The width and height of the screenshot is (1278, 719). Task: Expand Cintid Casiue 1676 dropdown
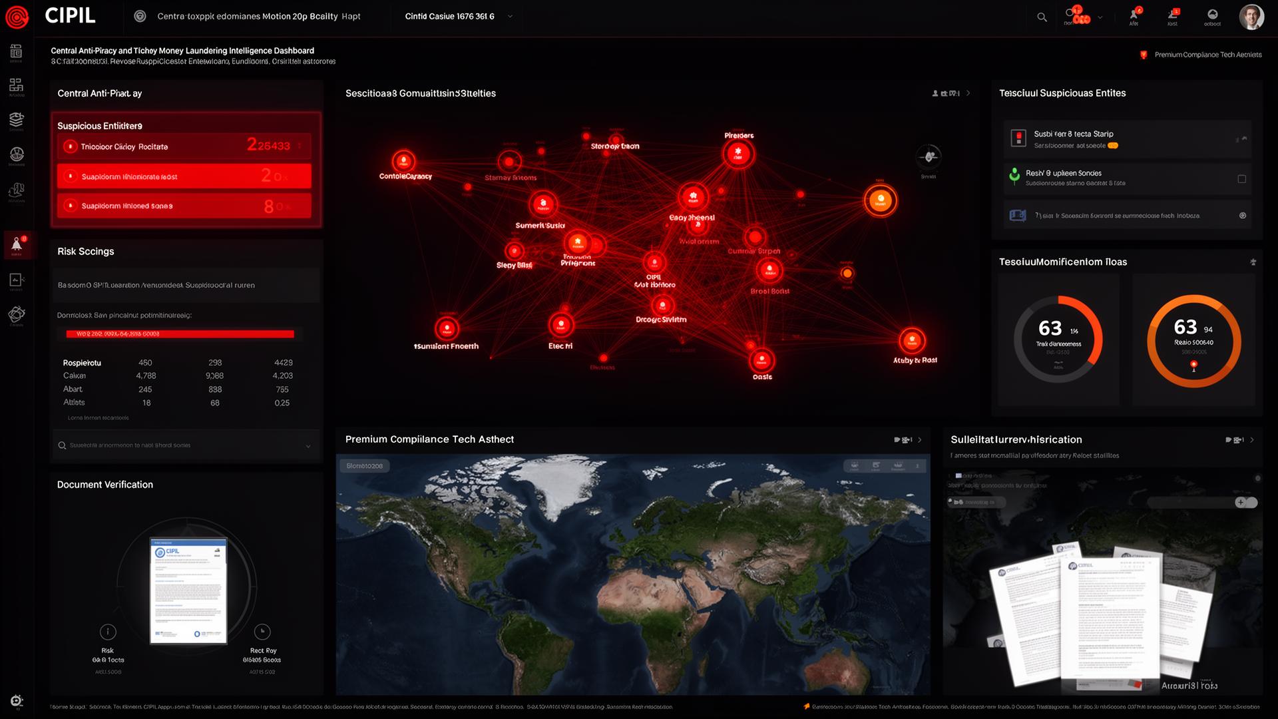(510, 17)
